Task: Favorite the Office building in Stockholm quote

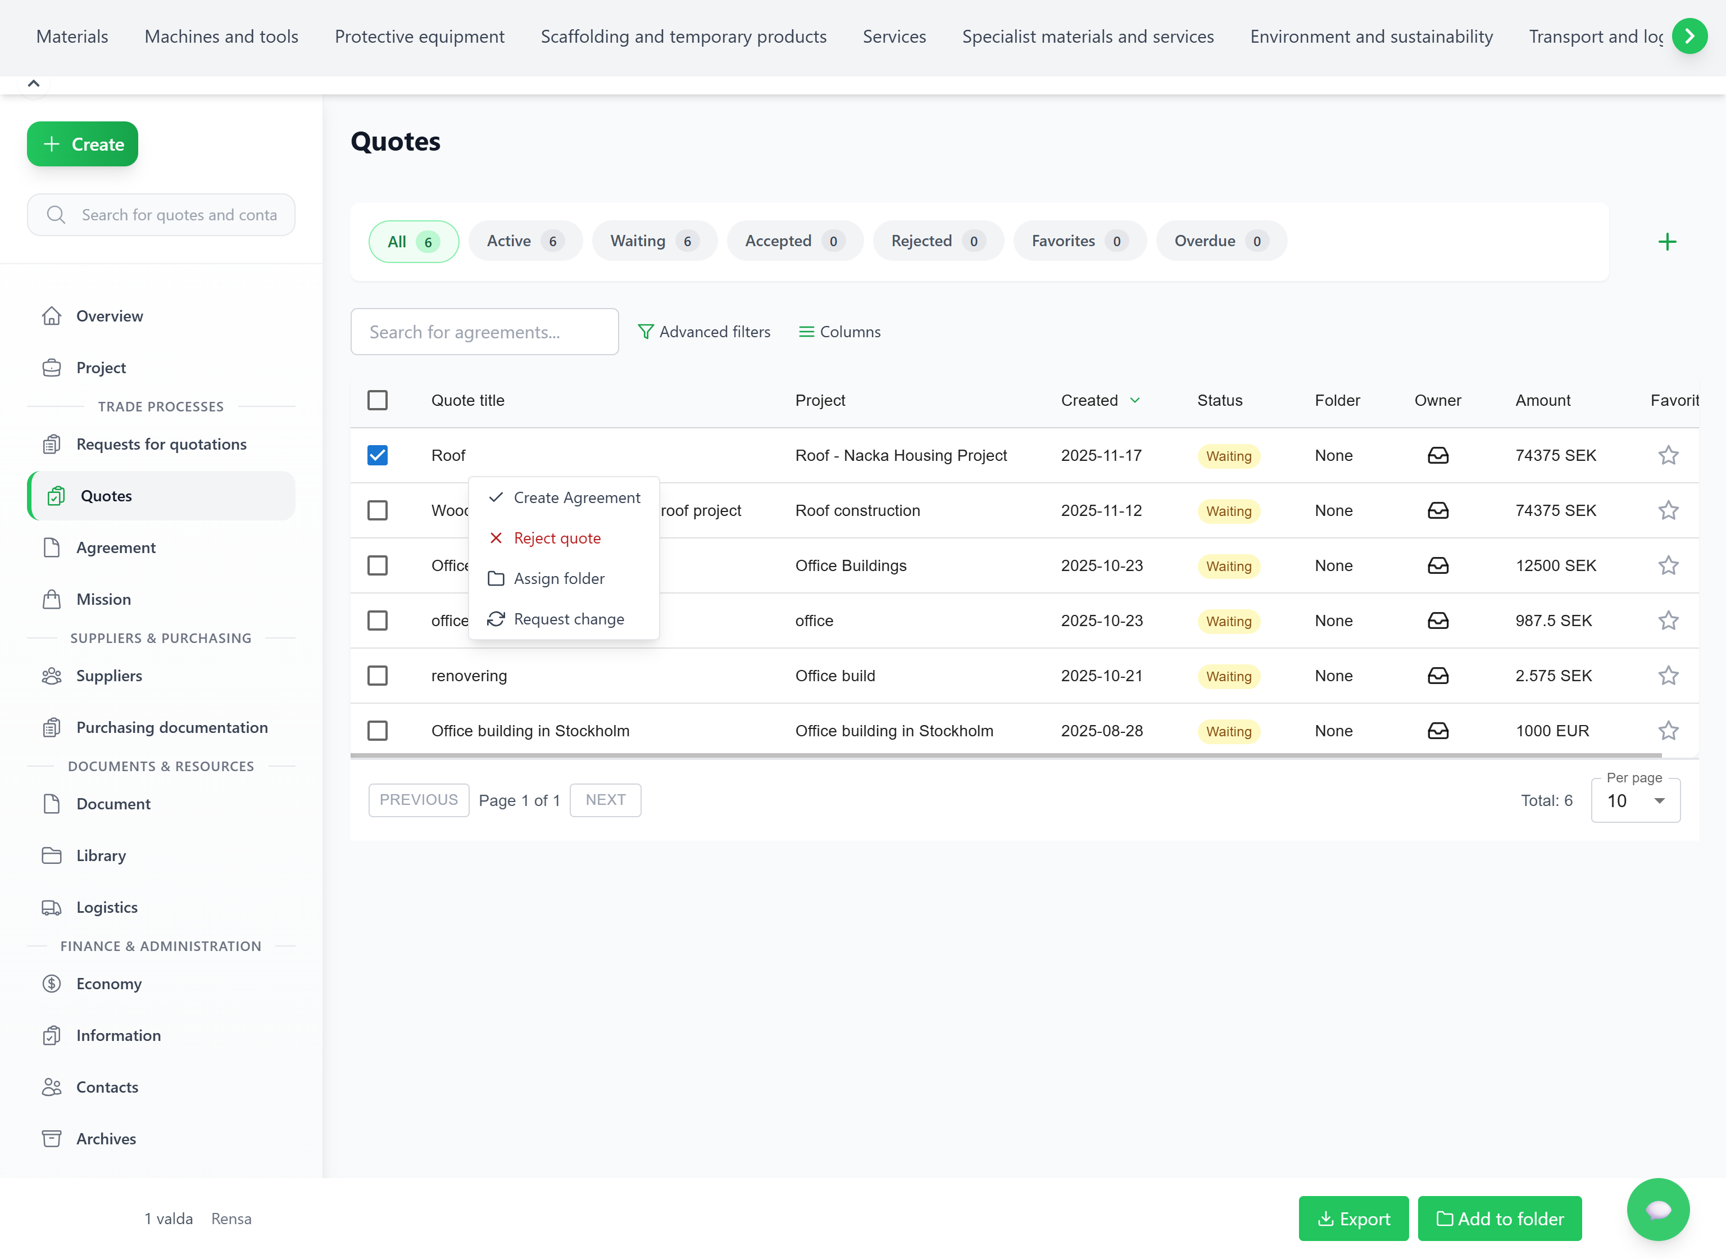Action: [x=1668, y=730]
